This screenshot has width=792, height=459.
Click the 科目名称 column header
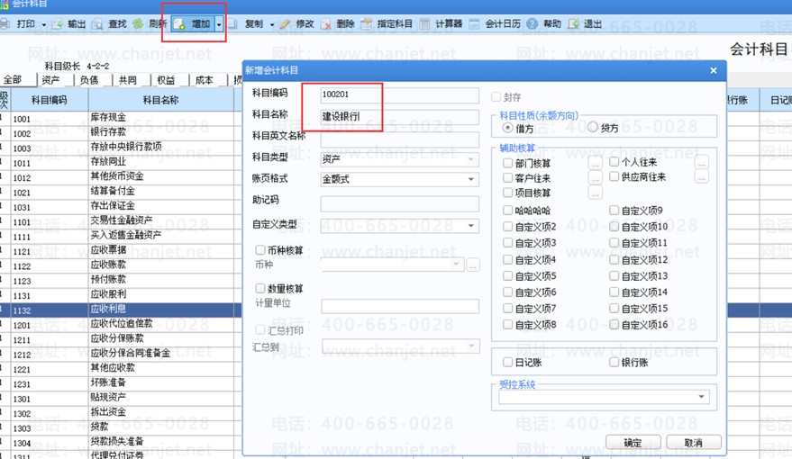(161, 100)
